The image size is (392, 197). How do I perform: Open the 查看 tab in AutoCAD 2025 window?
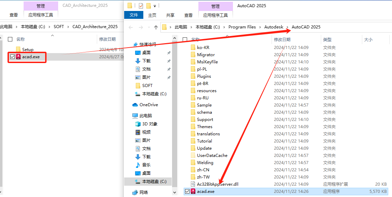coord(188,15)
